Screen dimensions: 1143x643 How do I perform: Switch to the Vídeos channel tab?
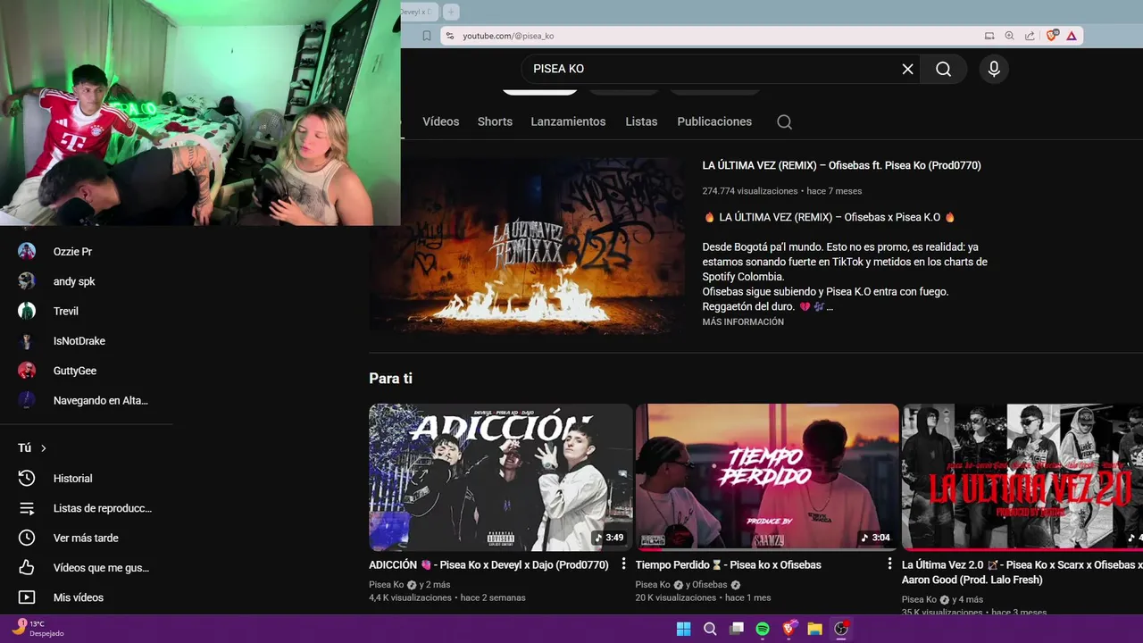(441, 121)
